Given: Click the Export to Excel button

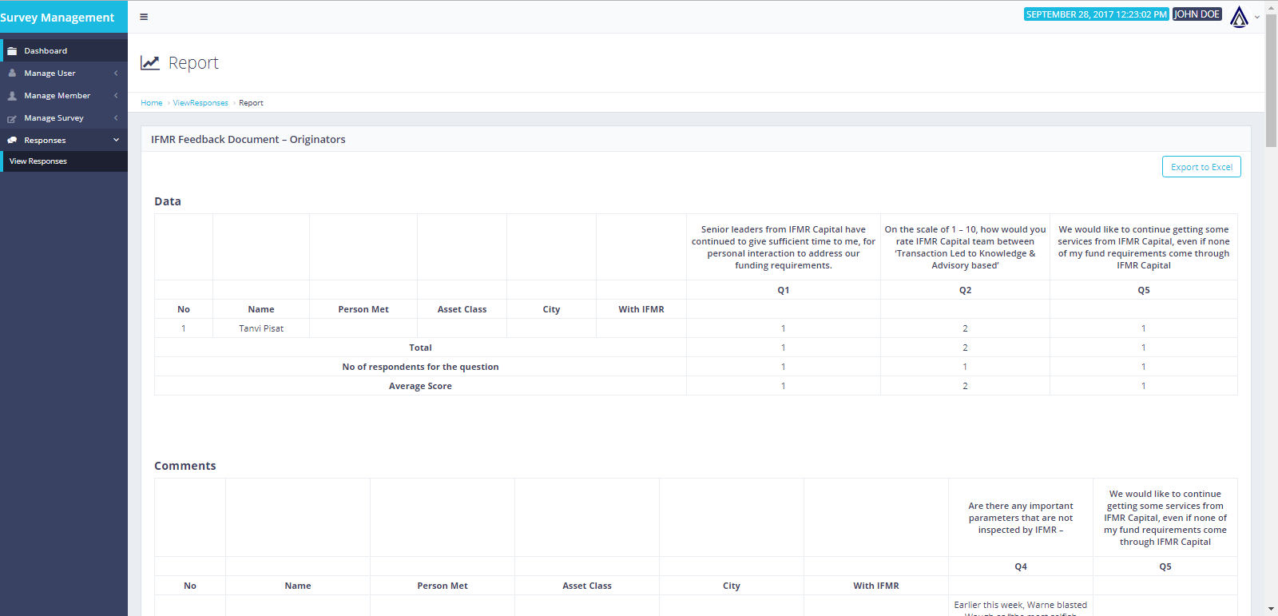Looking at the screenshot, I should [1201, 167].
